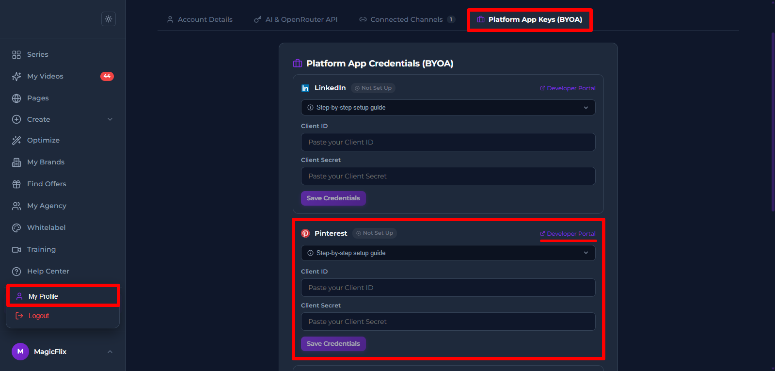
Task: Click the Platform App Credentials (BYOA) heading
Action: click(380, 64)
